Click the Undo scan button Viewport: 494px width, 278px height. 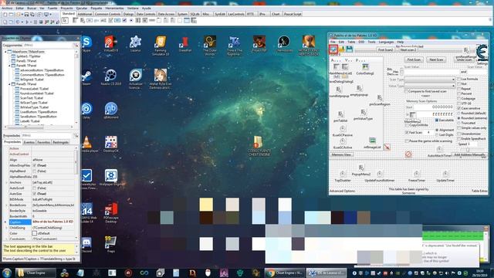tap(465, 59)
